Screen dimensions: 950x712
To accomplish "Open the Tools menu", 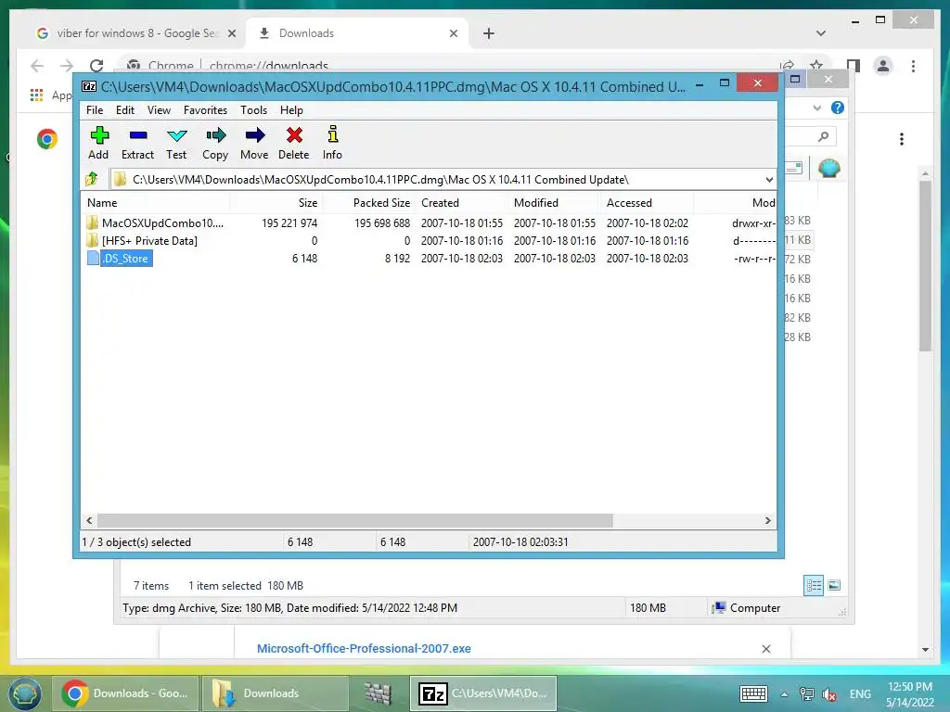I will 253,110.
